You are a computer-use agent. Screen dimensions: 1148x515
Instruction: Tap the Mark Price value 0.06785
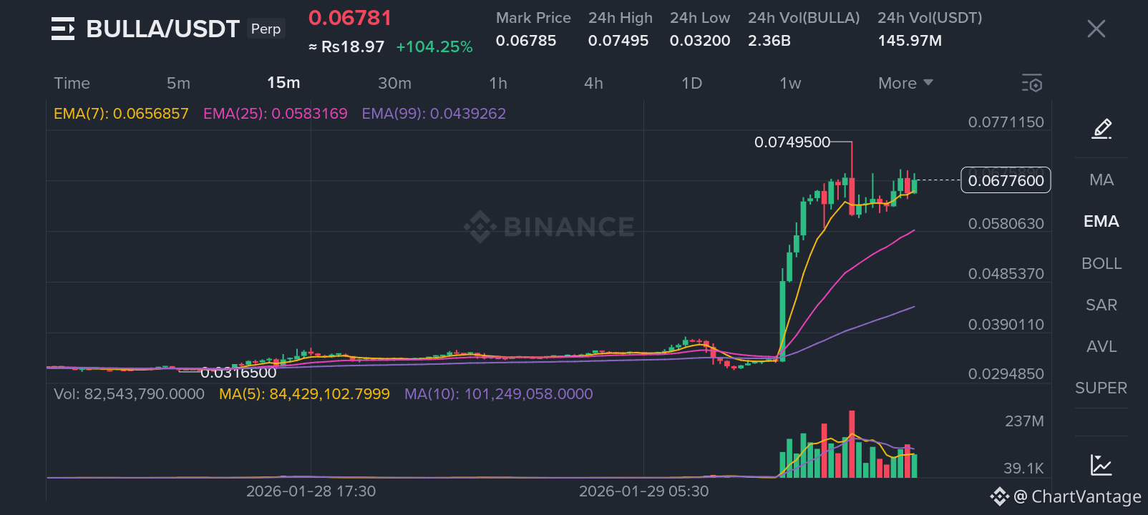[526, 41]
